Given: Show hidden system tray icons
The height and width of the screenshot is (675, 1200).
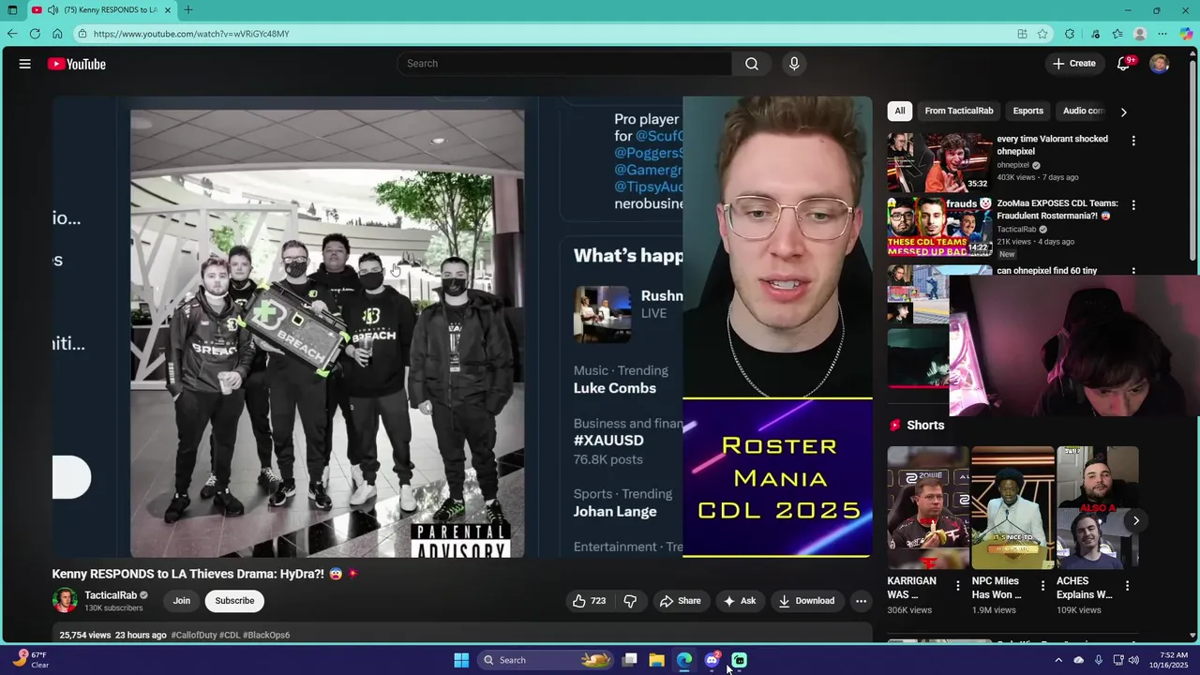Looking at the screenshot, I should pos(1058,660).
